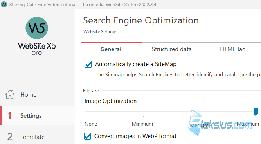
Task: Set image optimization to Minimum
Action: pyautogui.click(x=142, y=124)
